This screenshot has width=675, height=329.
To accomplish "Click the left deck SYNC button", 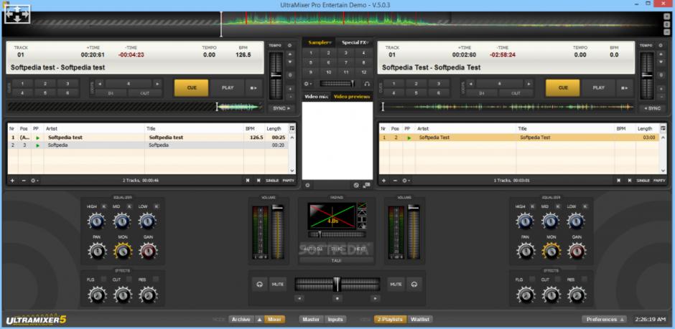I will (281, 108).
